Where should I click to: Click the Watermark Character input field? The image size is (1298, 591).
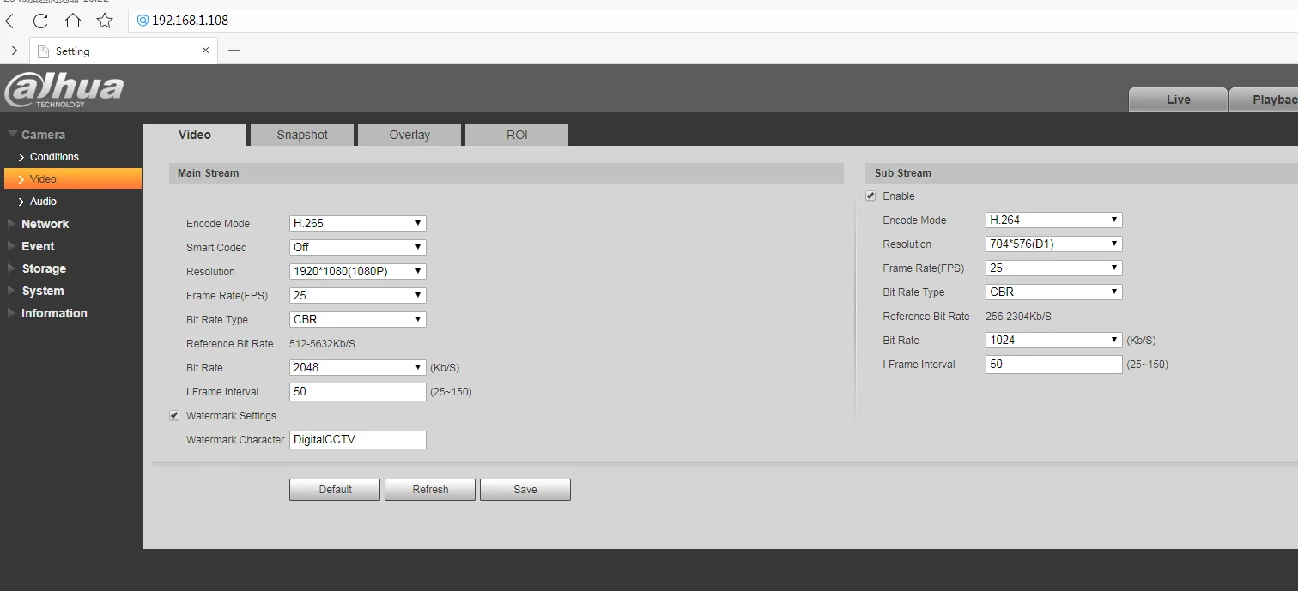tap(358, 439)
